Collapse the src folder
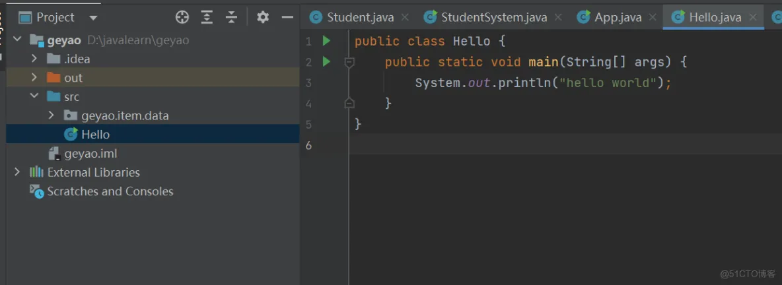 (x=34, y=96)
